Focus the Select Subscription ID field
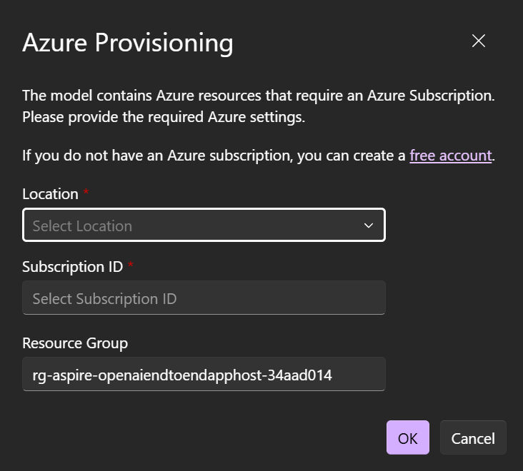The width and height of the screenshot is (523, 471). click(204, 298)
